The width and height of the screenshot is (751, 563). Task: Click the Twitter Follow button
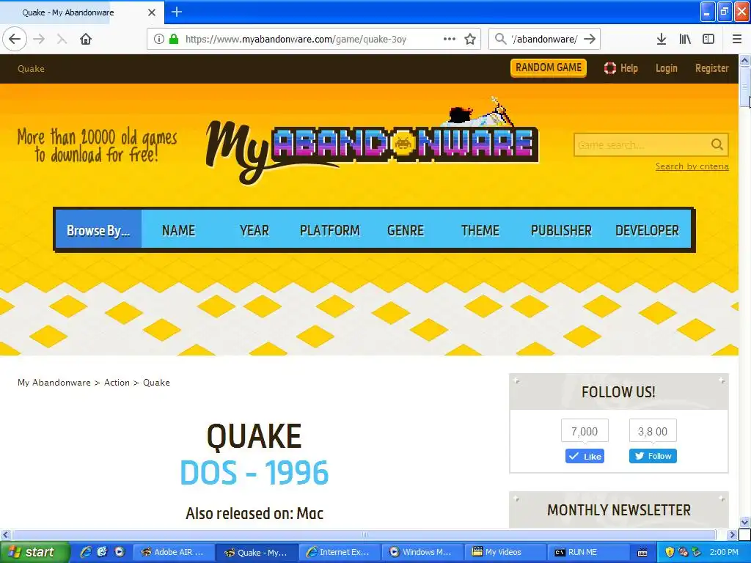tap(653, 456)
